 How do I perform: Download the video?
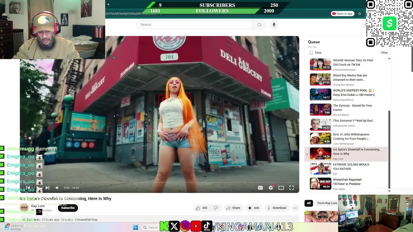(x=277, y=208)
